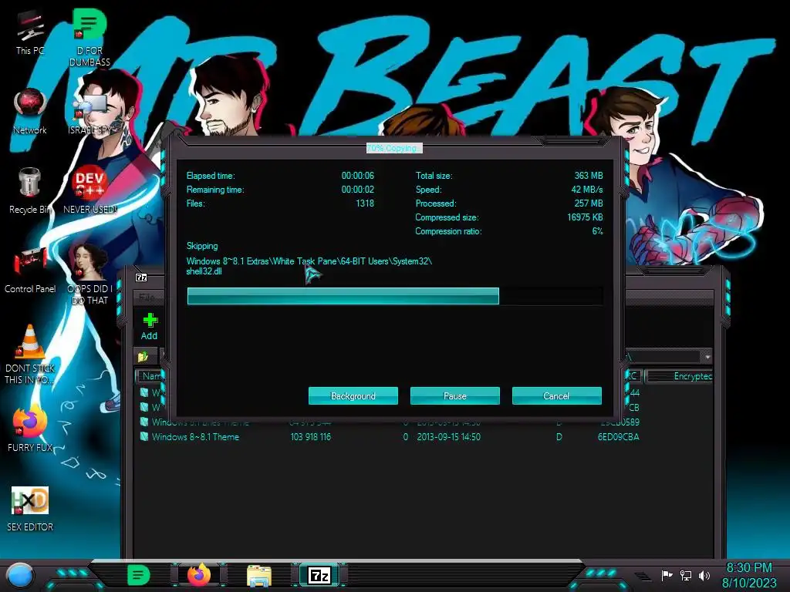Click the 103 918 116 size cell
790x592 pixels.
click(x=310, y=436)
